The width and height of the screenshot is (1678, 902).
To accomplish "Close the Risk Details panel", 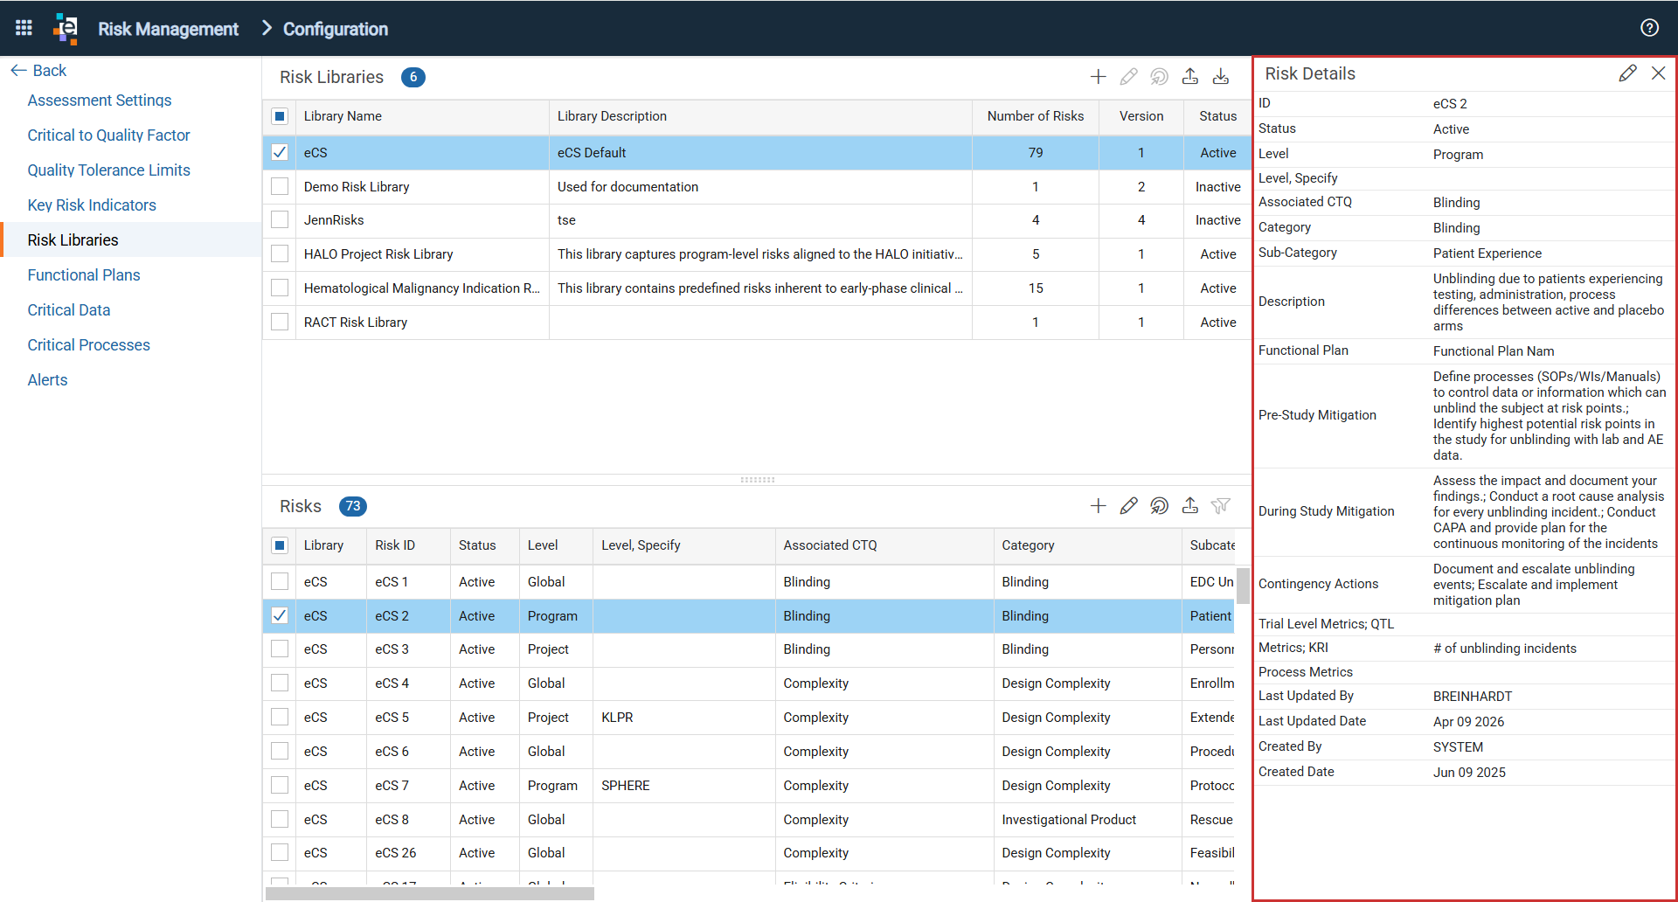I will 1658,73.
